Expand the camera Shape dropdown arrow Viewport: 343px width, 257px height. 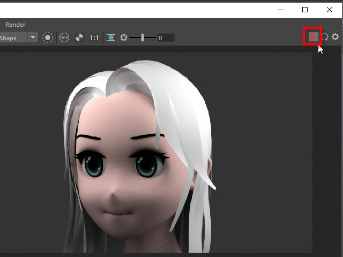tap(33, 38)
